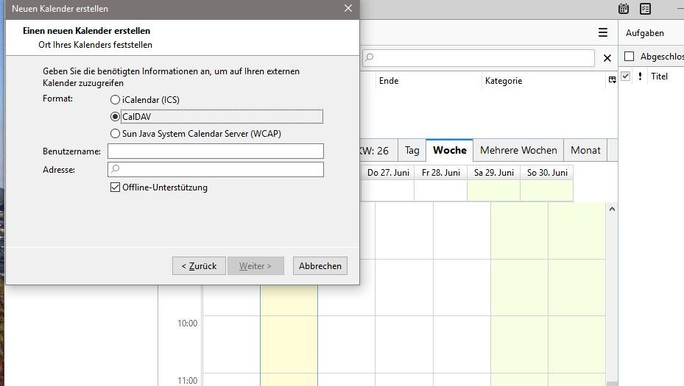Go back with Zurück button
Viewport: 684px width, 386px height.
[x=199, y=265]
